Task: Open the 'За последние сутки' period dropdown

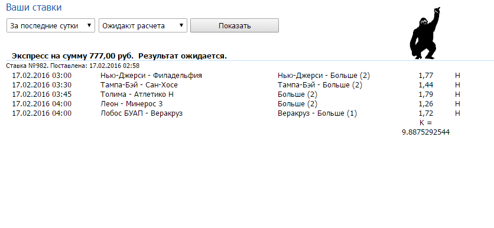Action: pyautogui.click(x=51, y=25)
